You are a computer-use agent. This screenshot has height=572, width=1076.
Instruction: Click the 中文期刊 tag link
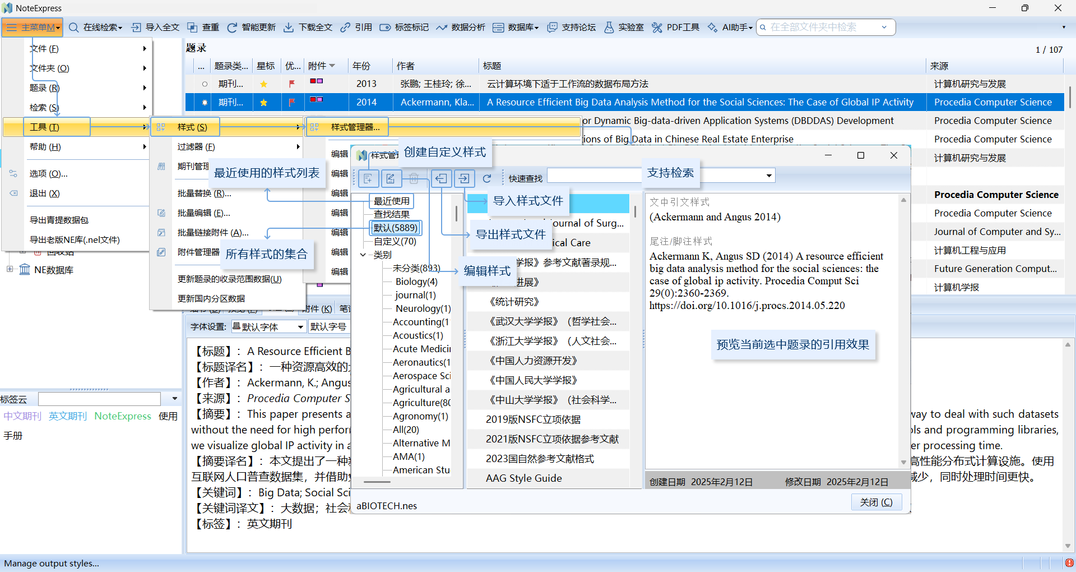pos(22,416)
